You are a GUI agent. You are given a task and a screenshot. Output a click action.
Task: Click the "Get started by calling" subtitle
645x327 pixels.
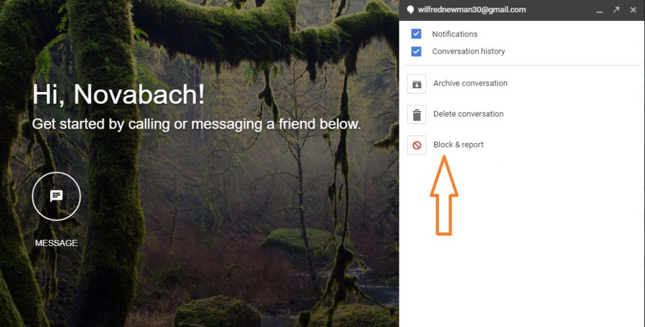[197, 124]
